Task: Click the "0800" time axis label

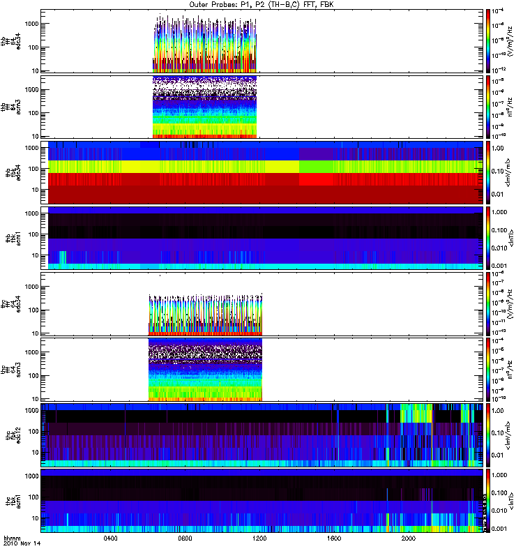Action: pos(185,538)
